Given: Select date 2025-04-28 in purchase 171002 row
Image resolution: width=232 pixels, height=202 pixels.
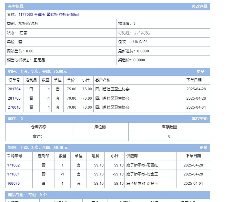Looking at the screenshot, I should [193, 165].
